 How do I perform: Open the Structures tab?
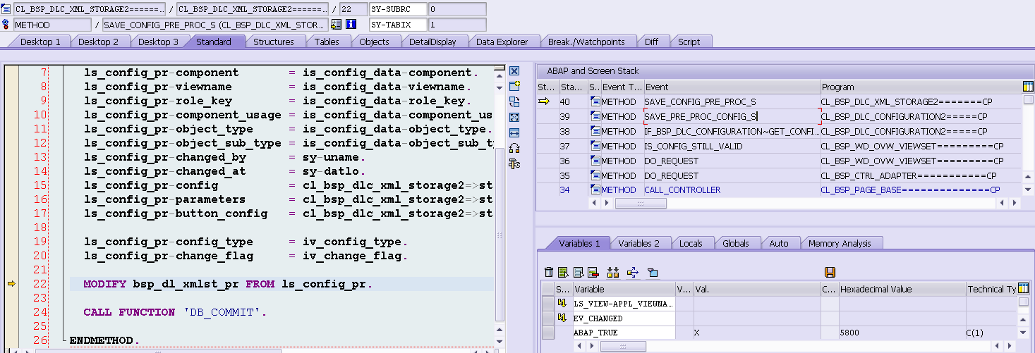[x=274, y=42]
